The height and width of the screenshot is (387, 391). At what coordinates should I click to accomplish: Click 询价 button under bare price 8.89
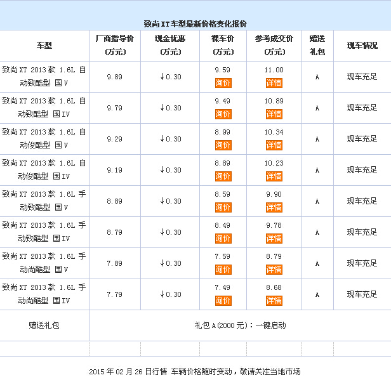click(x=223, y=176)
